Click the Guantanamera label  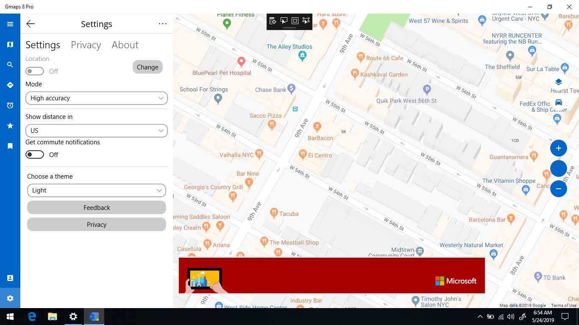point(509,157)
